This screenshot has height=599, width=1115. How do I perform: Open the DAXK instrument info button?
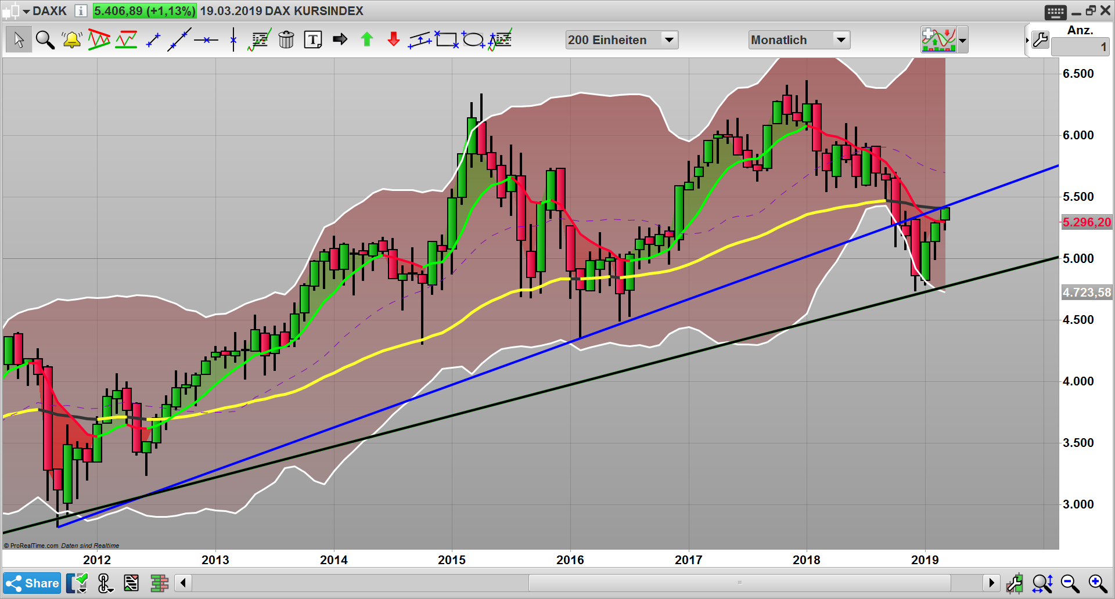[81, 10]
